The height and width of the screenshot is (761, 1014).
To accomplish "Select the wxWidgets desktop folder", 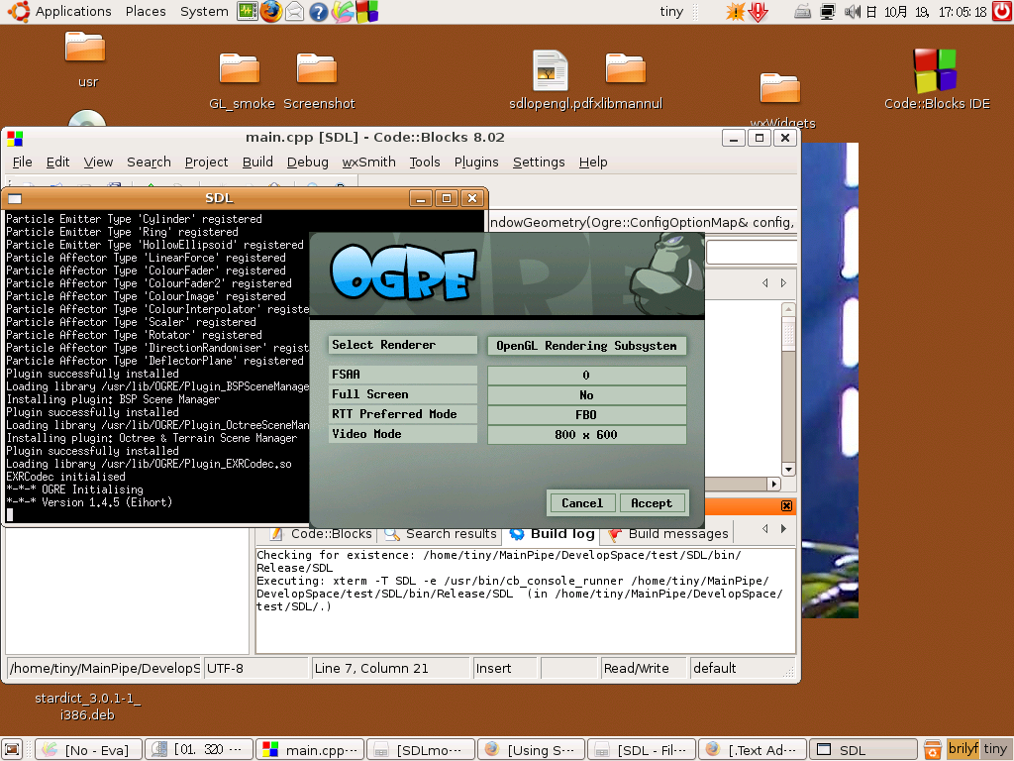I will (782, 100).
